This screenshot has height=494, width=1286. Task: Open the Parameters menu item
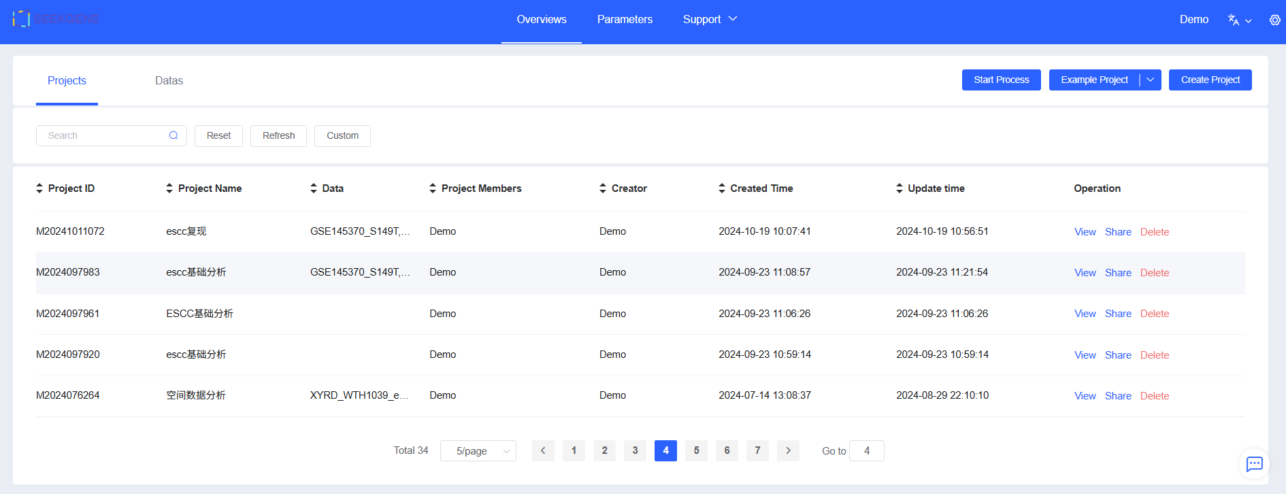tap(625, 19)
